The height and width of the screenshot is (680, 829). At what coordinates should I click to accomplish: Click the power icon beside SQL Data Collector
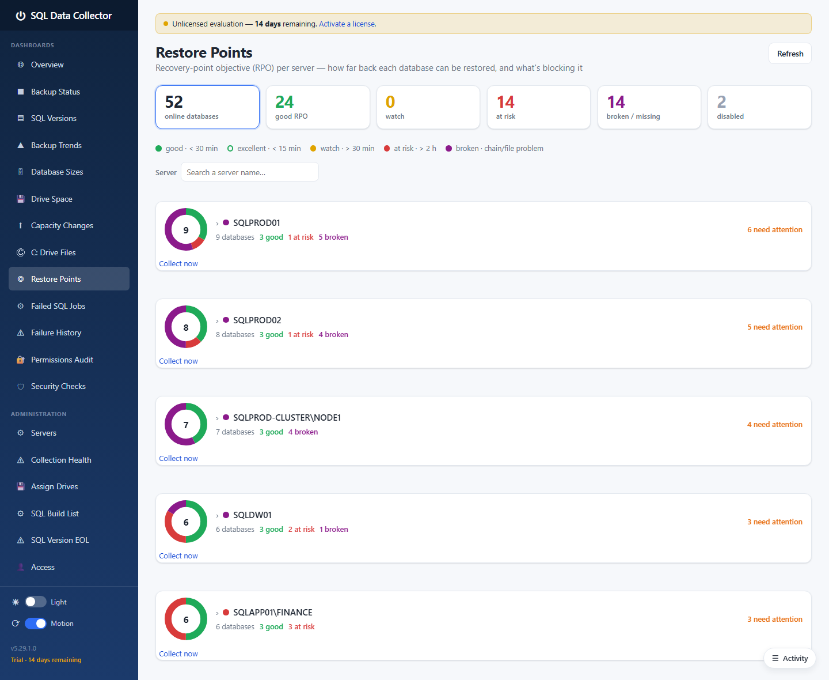[21, 16]
